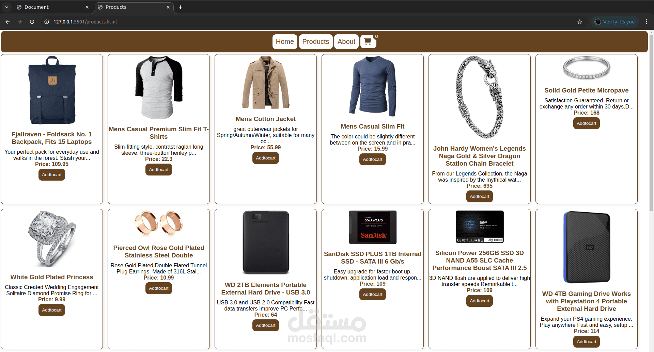The height and width of the screenshot is (352, 654).
Task: Click title 'WD 2TB Elements Portable External Hard Drive'
Action: pos(266,289)
